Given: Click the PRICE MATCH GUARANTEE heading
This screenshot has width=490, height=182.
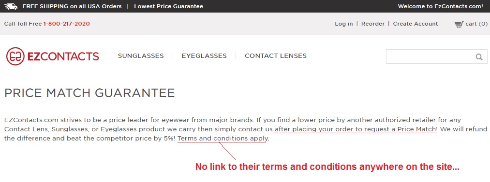Looking at the screenshot, I should (89, 93).
